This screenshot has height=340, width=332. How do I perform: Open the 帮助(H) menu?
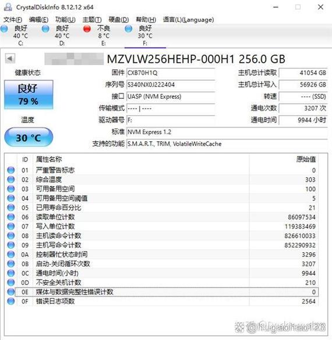pos(146,20)
